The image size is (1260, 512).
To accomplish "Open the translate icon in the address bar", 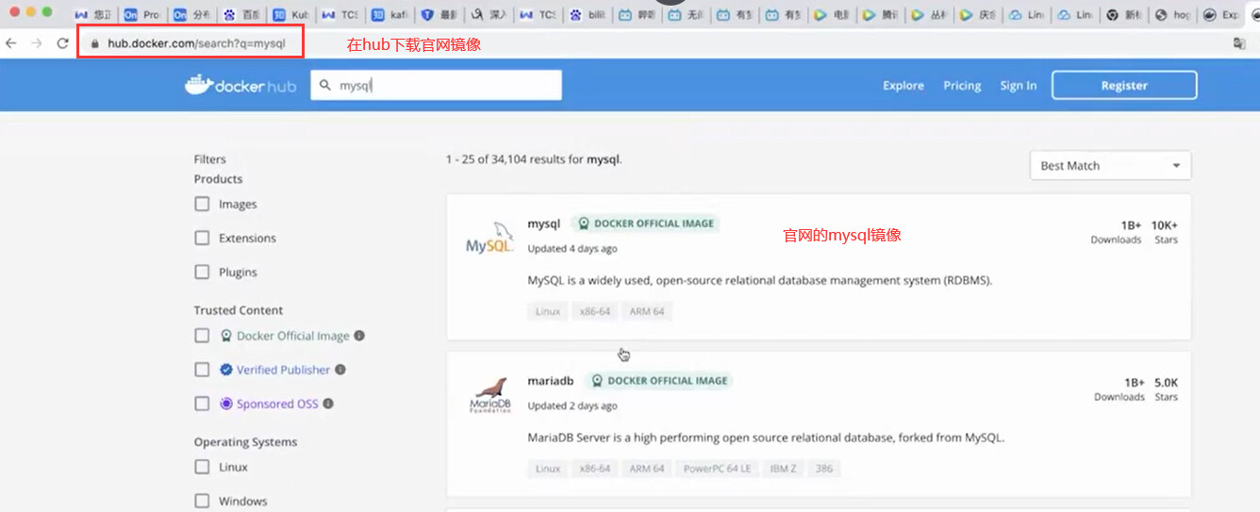I will [1239, 43].
